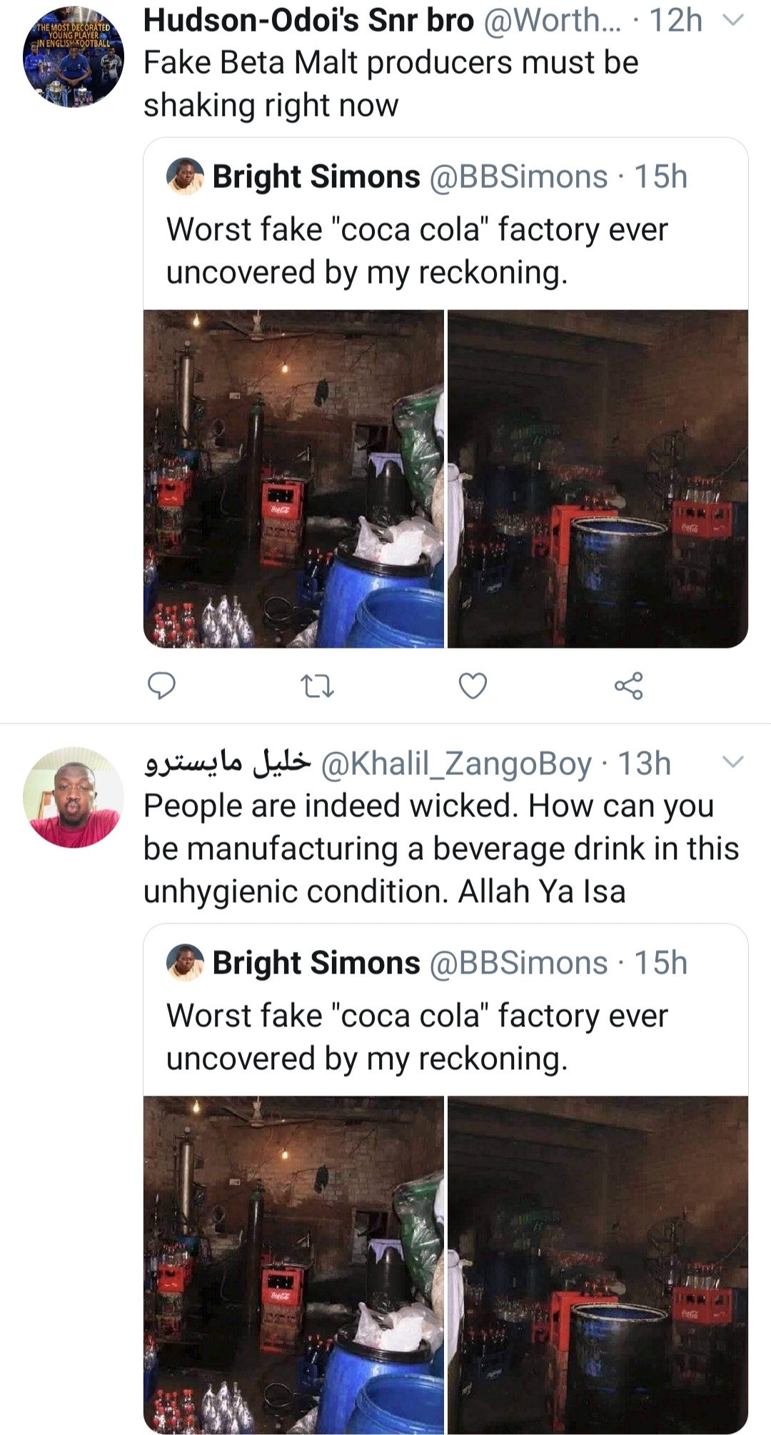This screenshot has height=1435, width=771.
Task: Open @Khalil_ZangoBoy handle link
Action: click(x=456, y=764)
